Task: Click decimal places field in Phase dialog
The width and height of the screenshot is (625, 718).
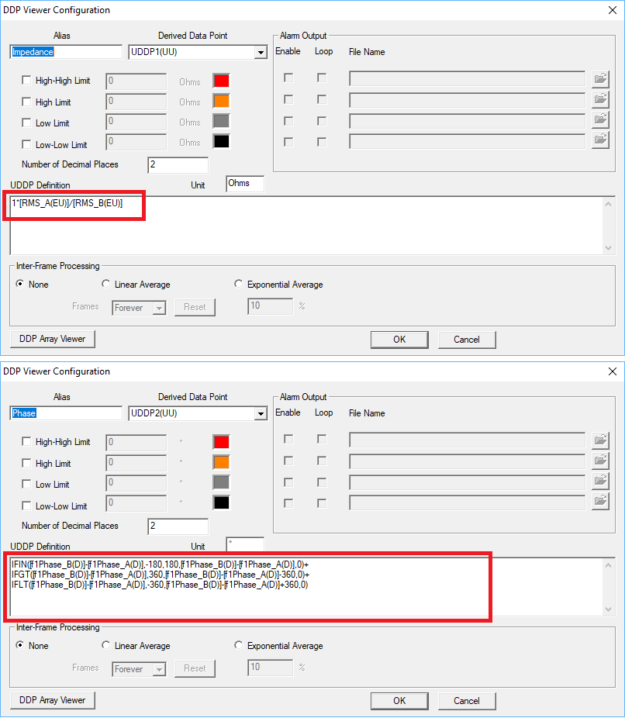Action: click(178, 526)
